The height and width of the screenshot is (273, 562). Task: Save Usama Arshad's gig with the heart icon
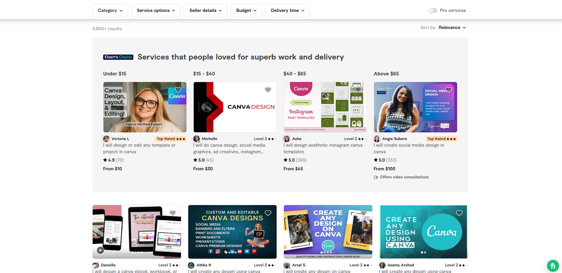(459, 213)
